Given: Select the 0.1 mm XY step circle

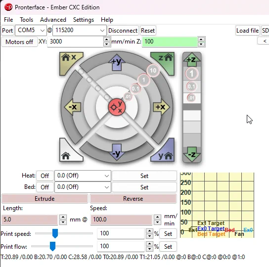Looking at the screenshot, I should click(135, 89).
